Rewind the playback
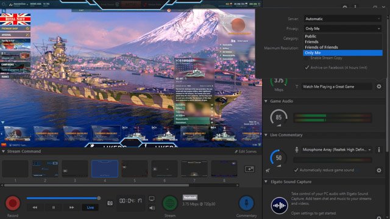This screenshot has height=219, width=390. pyautogui.click(x=35, y=207)
